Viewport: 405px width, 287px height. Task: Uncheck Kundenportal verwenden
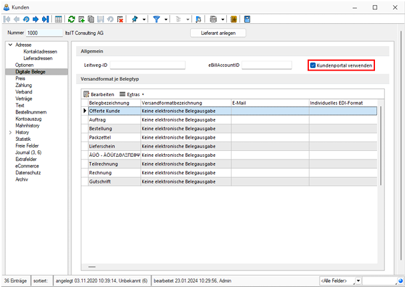point(313,65)
